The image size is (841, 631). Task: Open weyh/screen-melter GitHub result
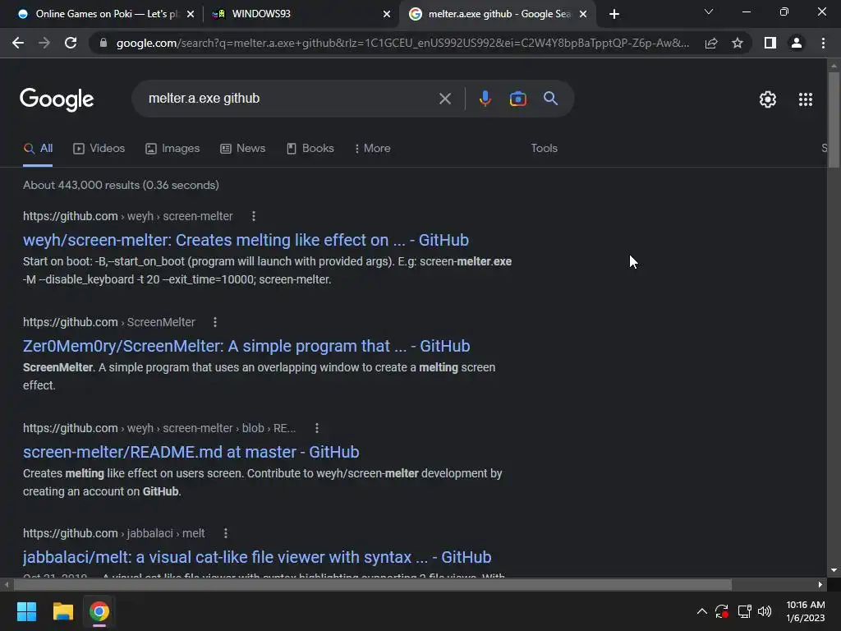click(x=246, y=240)
